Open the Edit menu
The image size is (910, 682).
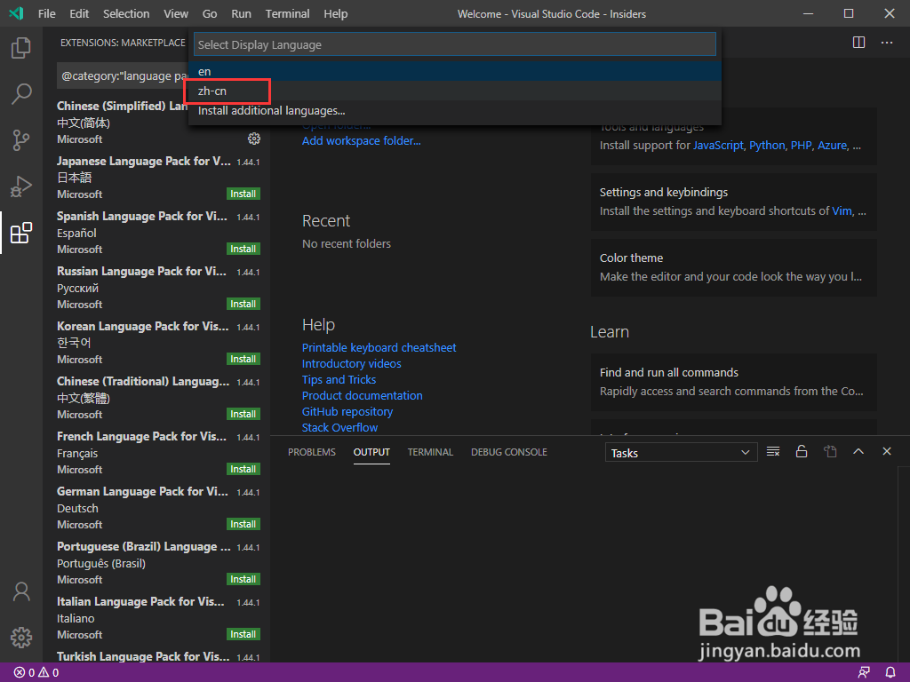click(79, 13)
